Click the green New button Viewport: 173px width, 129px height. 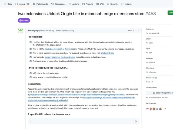coord(170,13)
